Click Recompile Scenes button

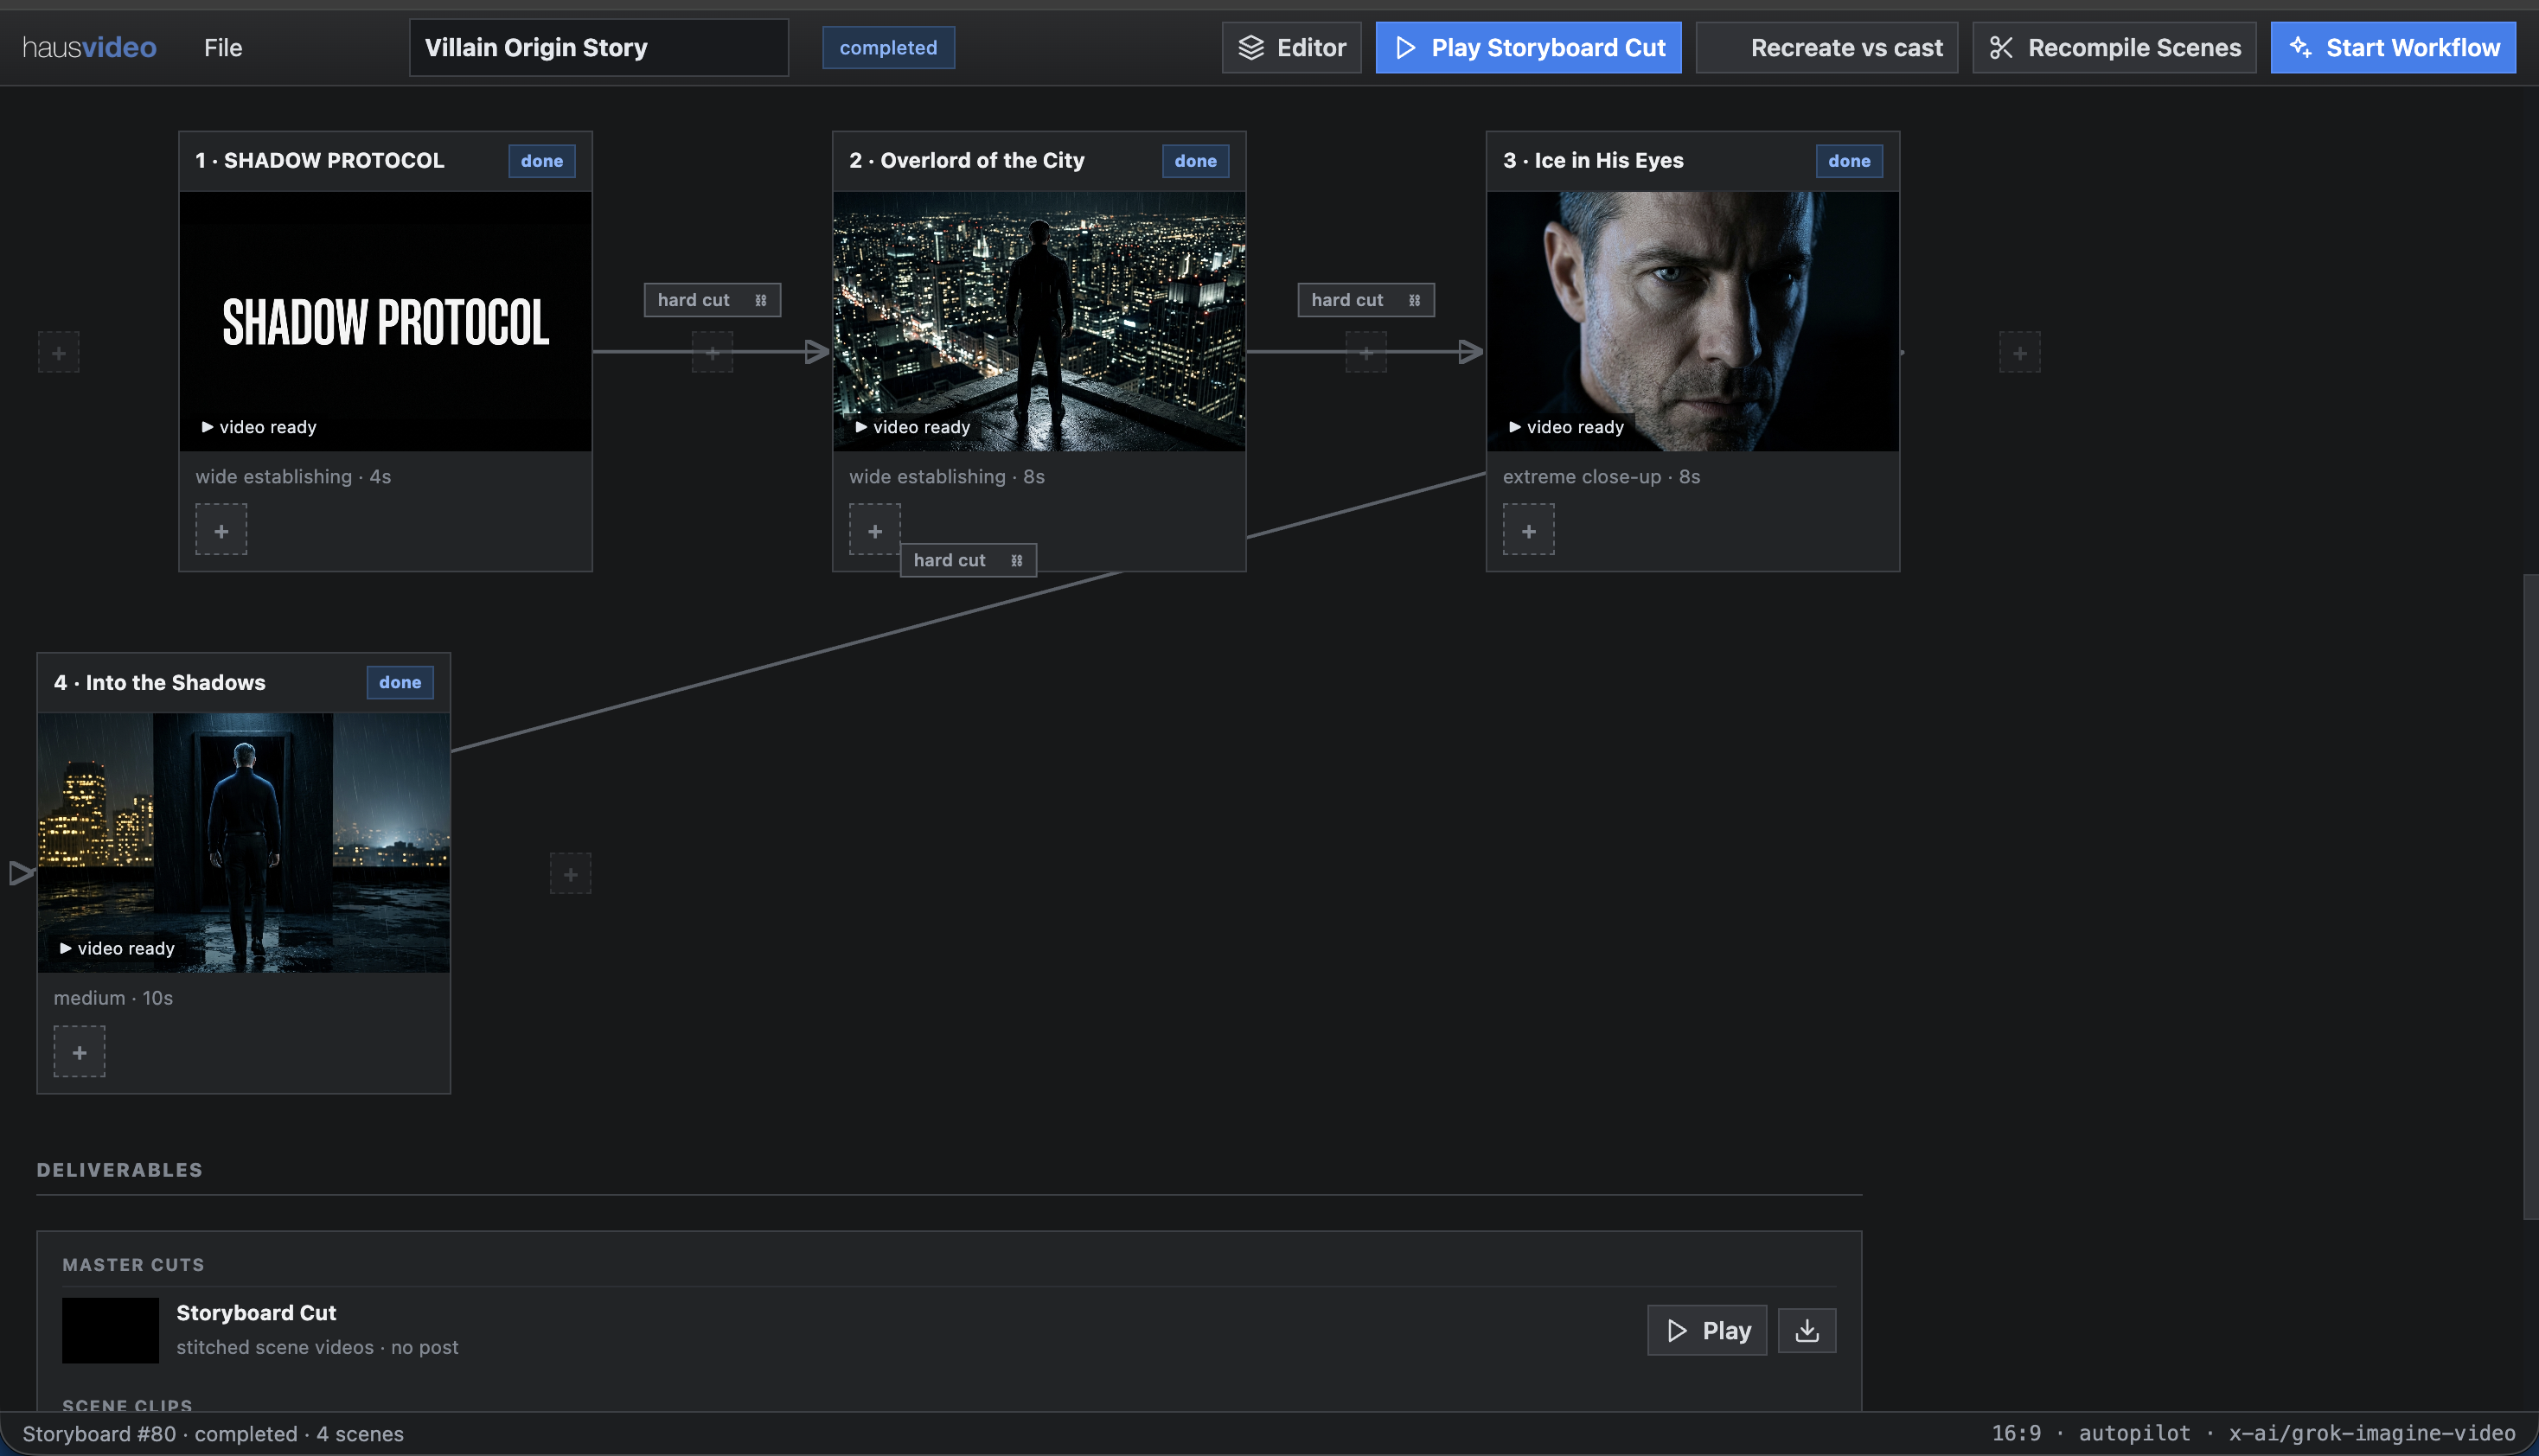point(2114,47)
